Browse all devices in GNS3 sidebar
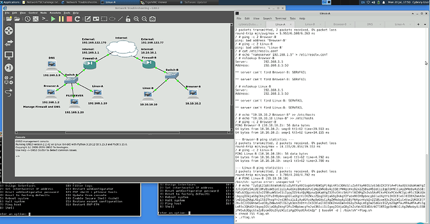430x224 pixels. point(9,80)
